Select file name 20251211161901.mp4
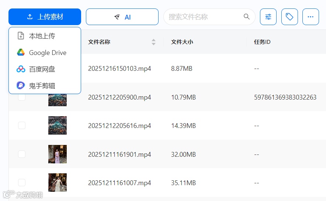This screenshot has height=201, width=326. (119, 155)
